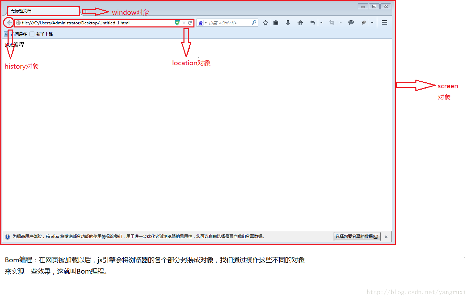Restore down the Firefox window

(x=374, y=6)
